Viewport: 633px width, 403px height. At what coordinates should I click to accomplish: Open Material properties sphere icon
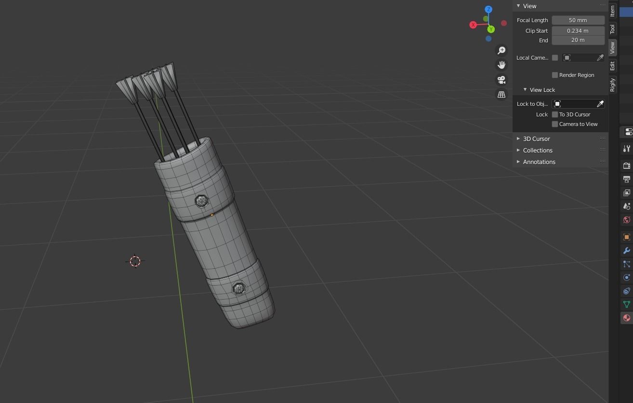pyautogui.click(x=626, y=318)
